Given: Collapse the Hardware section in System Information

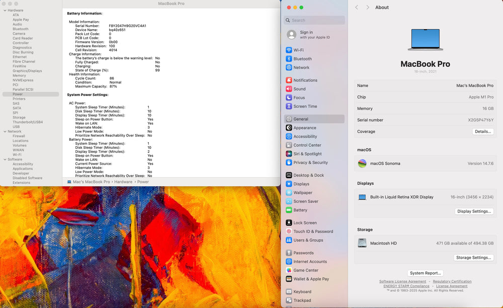Looking at the screenshot, I should (x=5, y=10).
